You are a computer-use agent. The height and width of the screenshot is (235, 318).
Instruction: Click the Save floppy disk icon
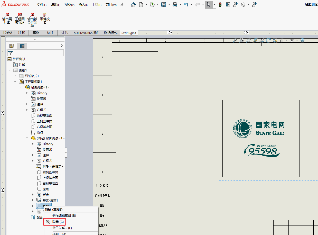[163, 5]
